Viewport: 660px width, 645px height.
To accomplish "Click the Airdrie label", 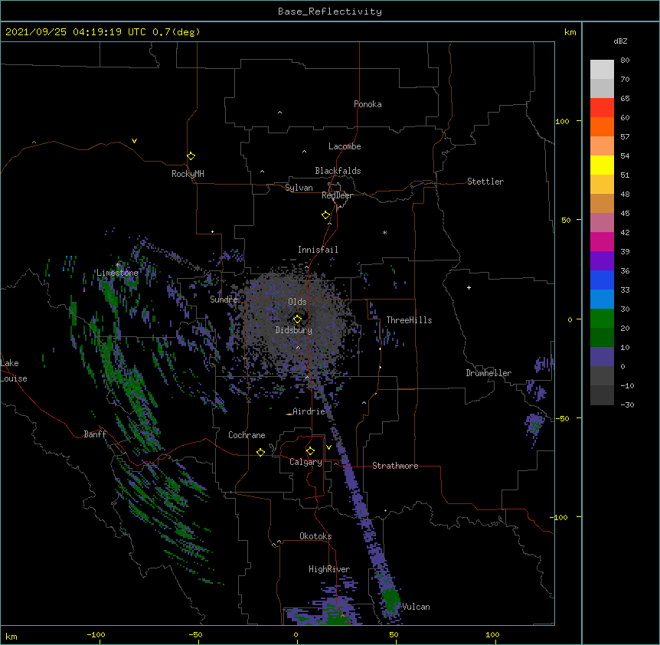I will coord(309,411).
